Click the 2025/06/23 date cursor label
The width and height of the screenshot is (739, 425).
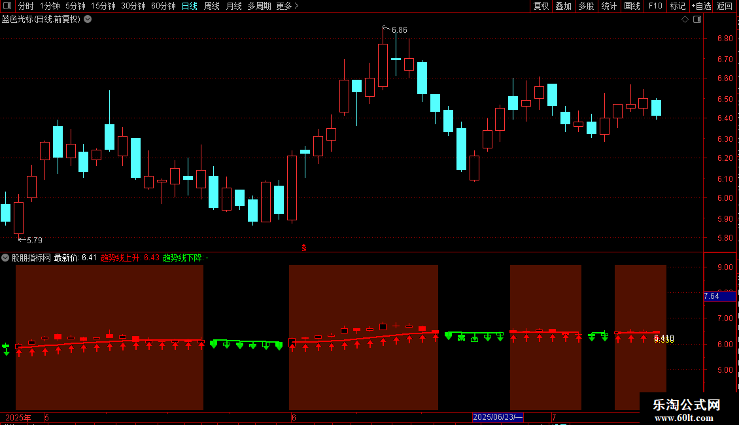tap(498, 417)
